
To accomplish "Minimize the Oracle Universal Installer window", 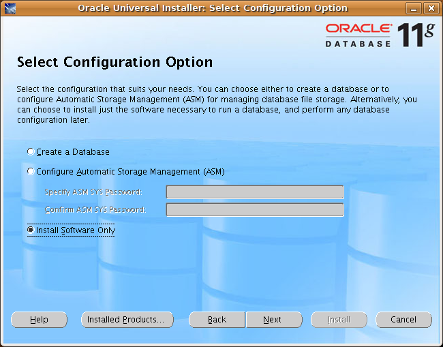I will tap(414, 8).
